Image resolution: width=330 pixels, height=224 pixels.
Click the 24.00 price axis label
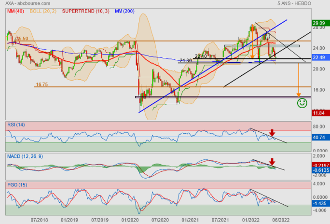(319, 48)
